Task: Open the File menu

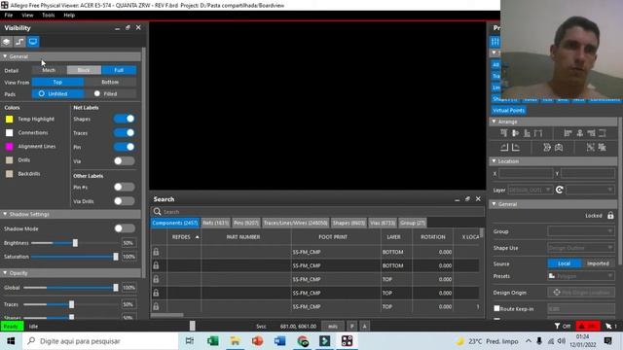Action: point(9,16)
